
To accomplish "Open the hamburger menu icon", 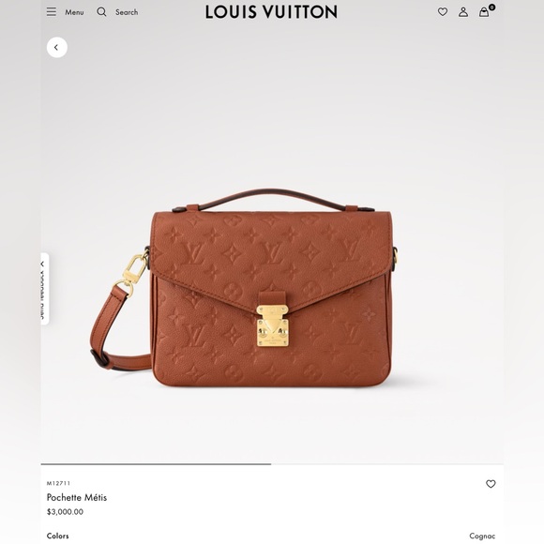I will click(x=52, y=12).
